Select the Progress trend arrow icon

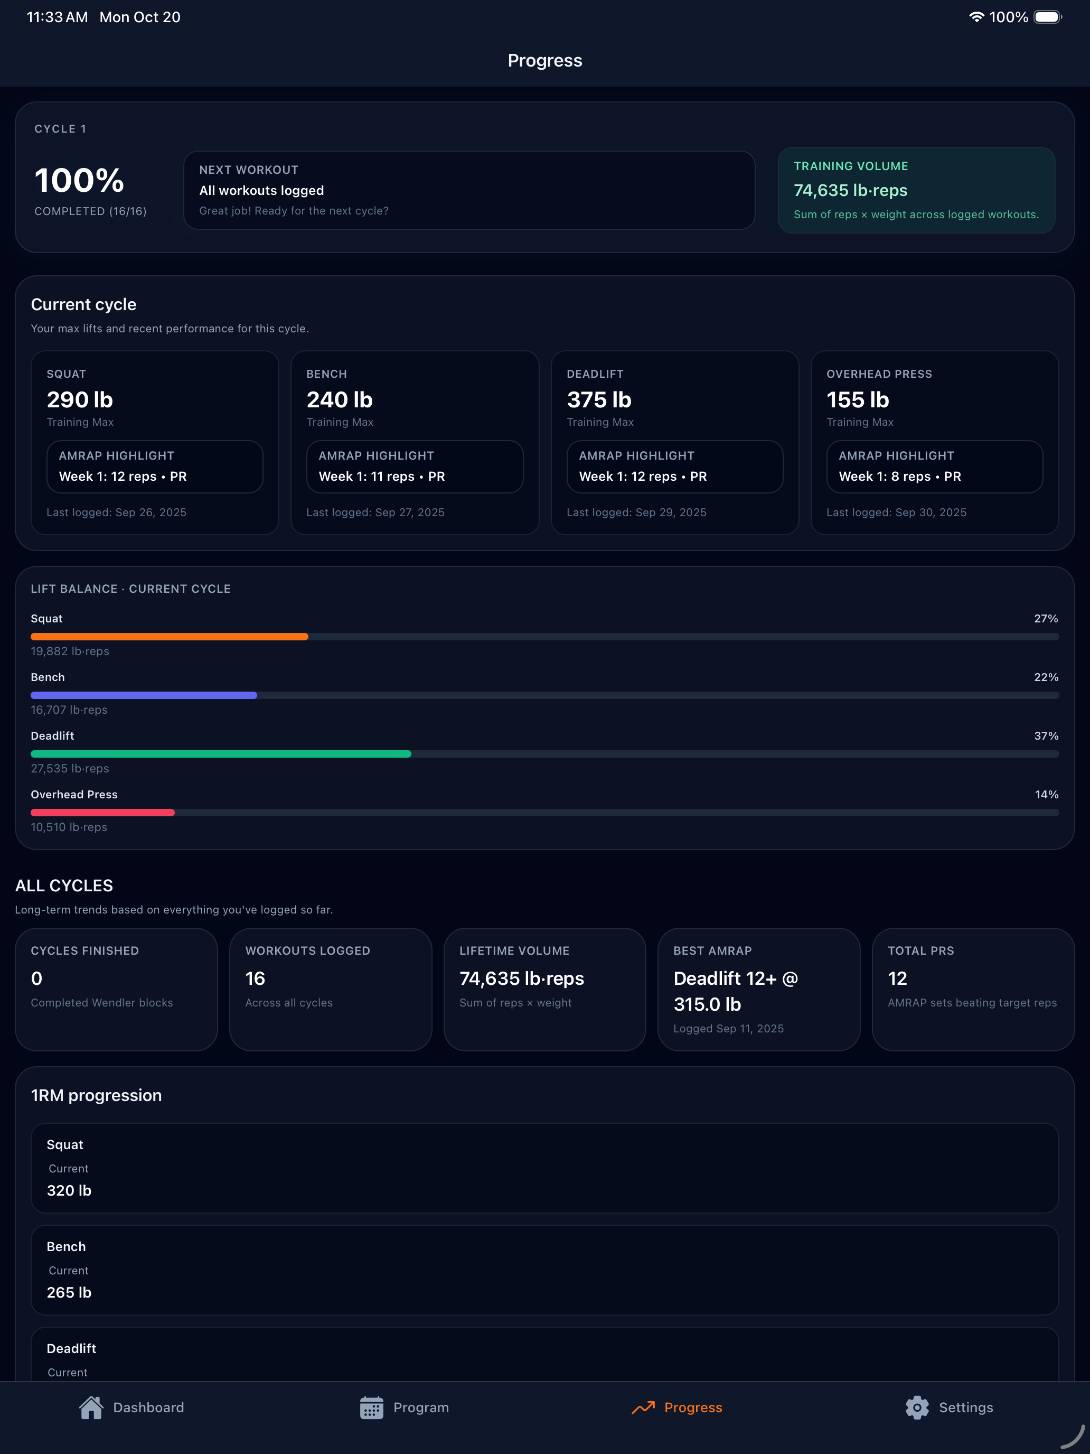(643, 1408)
